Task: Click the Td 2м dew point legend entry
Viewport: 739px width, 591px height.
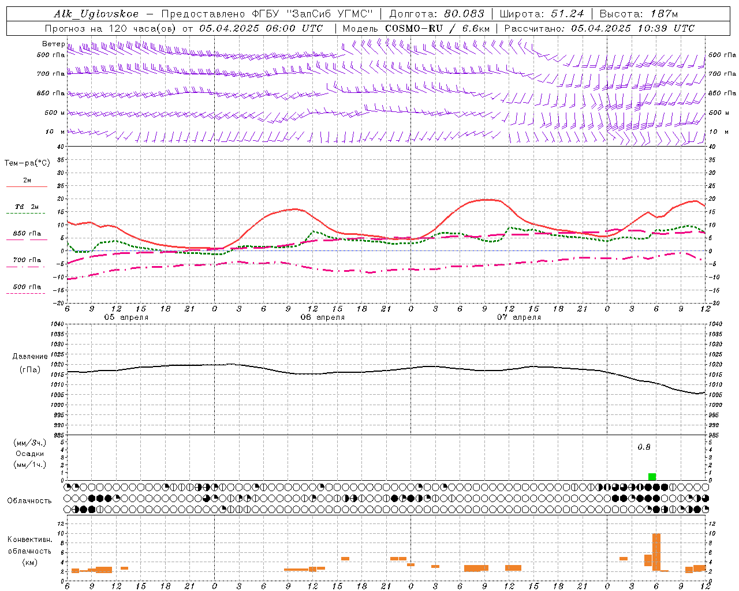Action: coord(27,207)
